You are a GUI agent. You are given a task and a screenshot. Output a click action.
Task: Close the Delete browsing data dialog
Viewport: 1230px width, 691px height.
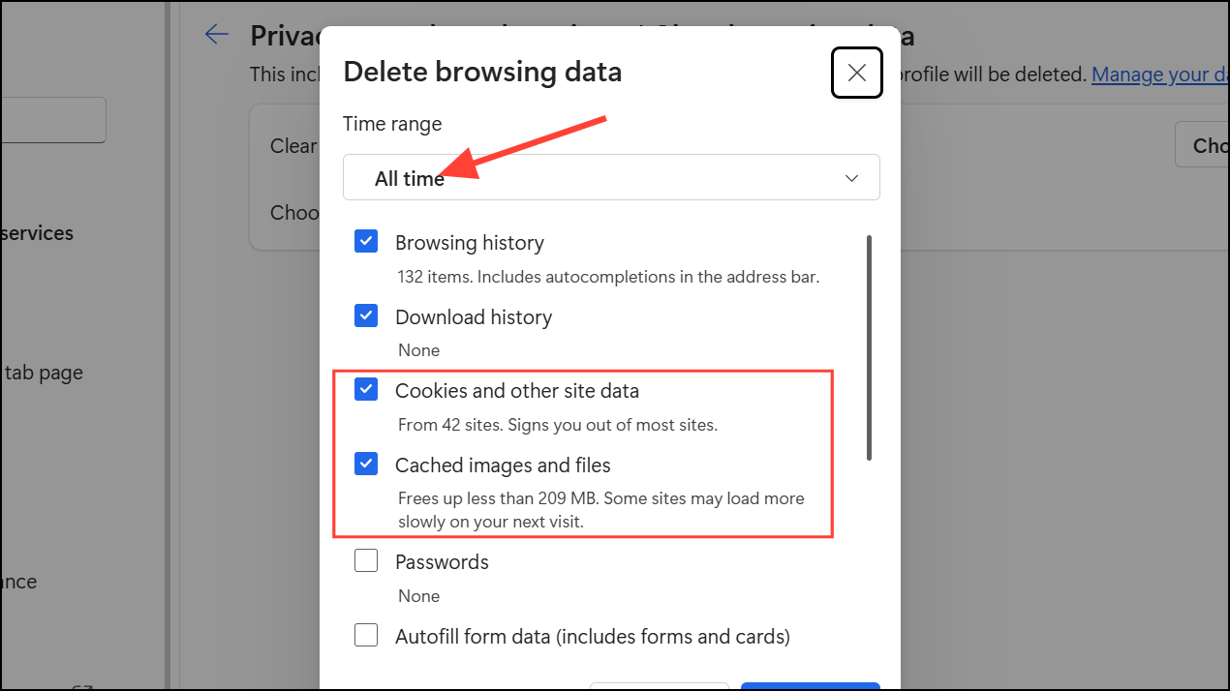856,73
